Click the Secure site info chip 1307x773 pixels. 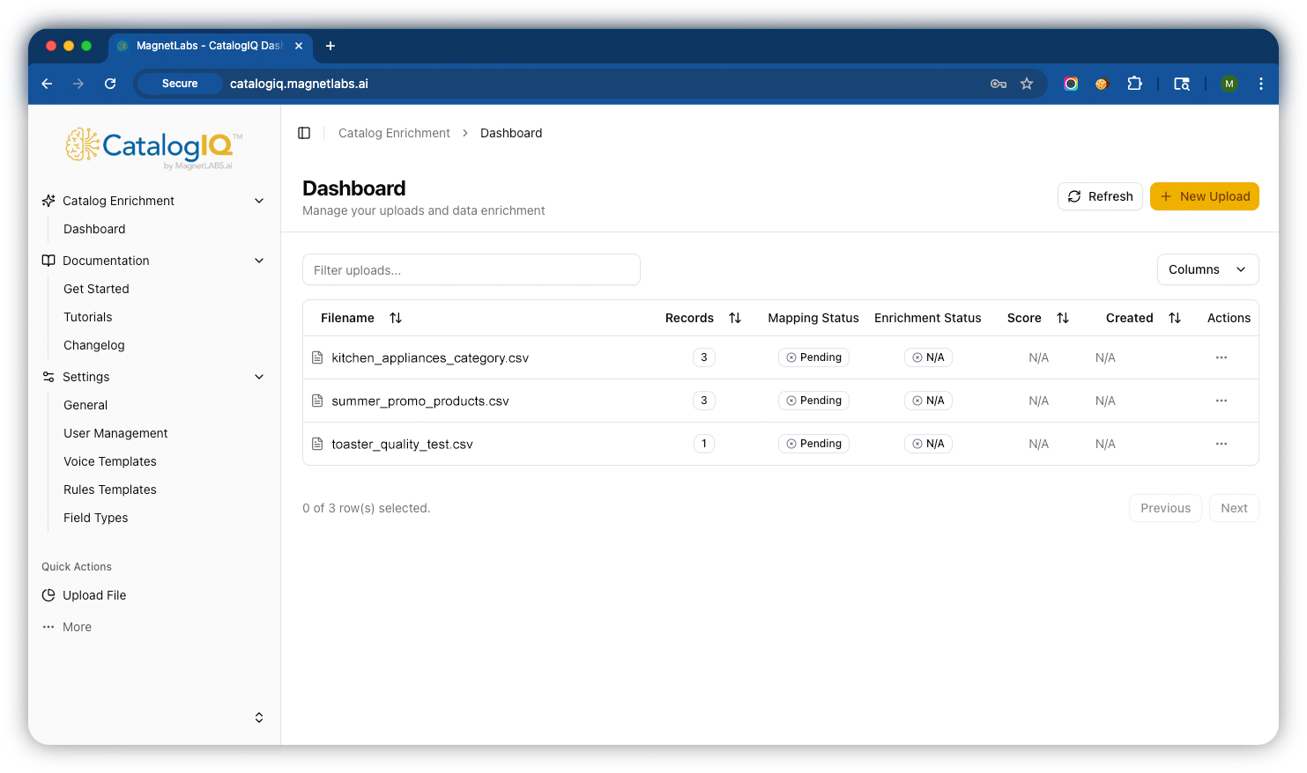point(180,84)
